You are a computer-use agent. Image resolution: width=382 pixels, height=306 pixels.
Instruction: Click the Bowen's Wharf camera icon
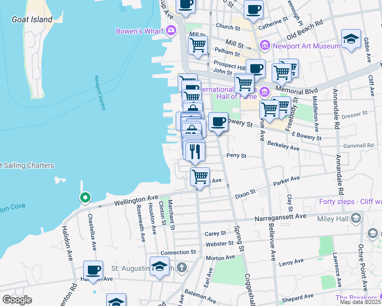(171, 31)
